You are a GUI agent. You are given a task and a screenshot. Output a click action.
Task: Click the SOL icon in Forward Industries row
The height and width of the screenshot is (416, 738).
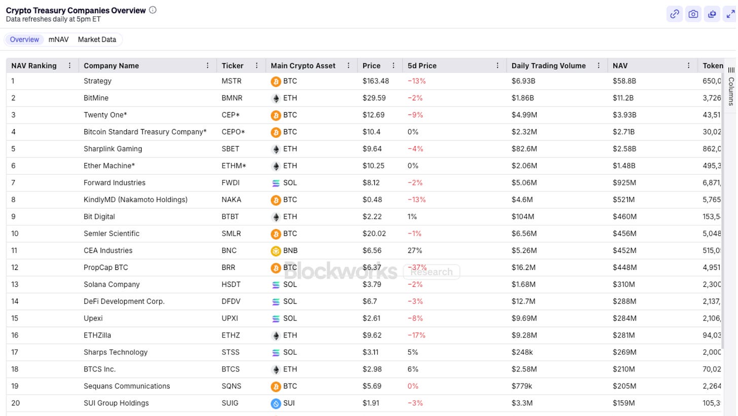(x=276, y=183)
